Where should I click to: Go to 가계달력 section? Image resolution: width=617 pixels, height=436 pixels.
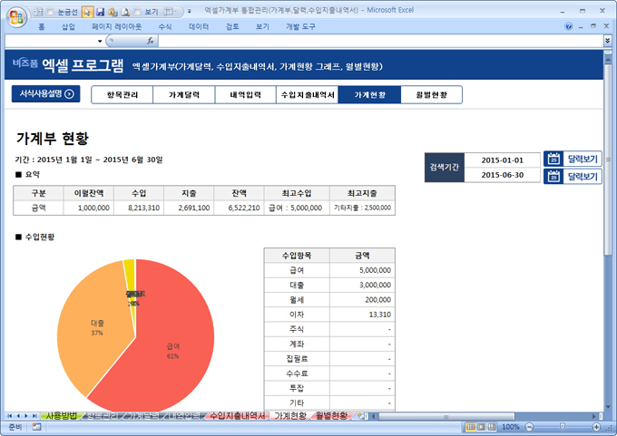point(184,95)
